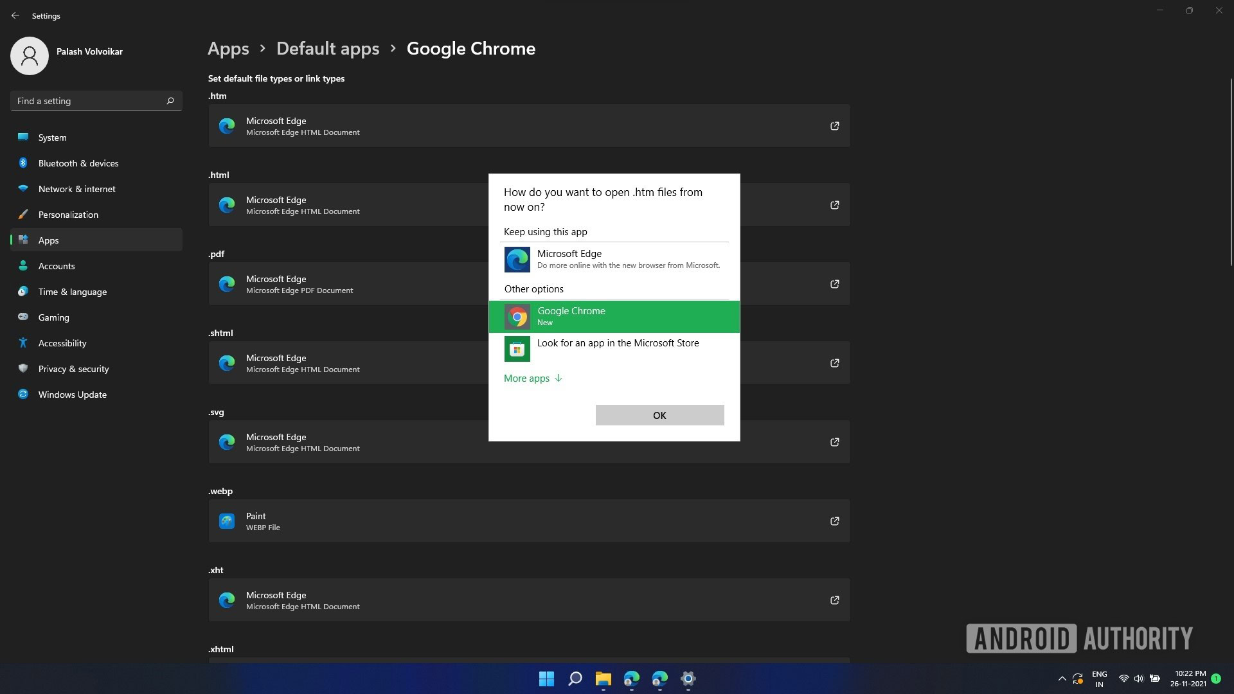
Task: Open Windows Start menu on taskbar
Action: pyautogui.click(x=546, y=679)
